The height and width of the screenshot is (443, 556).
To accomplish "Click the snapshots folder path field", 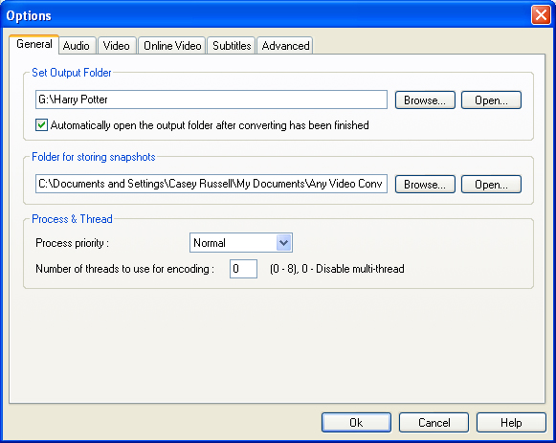I will click(211, 184).
